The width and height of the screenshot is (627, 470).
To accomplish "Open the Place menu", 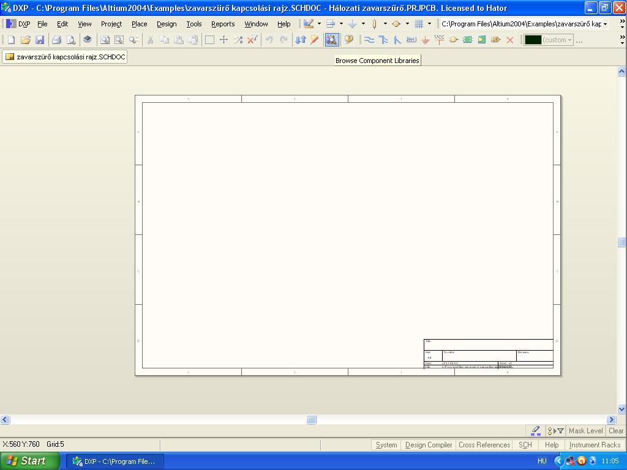I will [x=140, y=24].
